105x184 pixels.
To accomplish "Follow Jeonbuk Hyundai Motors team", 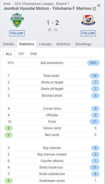I will coord(17,33).
